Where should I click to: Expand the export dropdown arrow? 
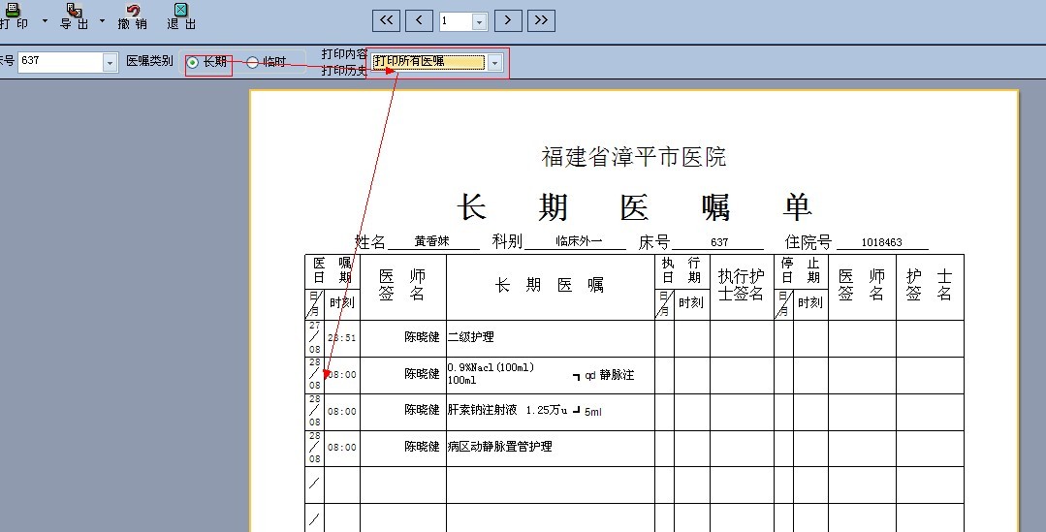(x=102, y=20)
